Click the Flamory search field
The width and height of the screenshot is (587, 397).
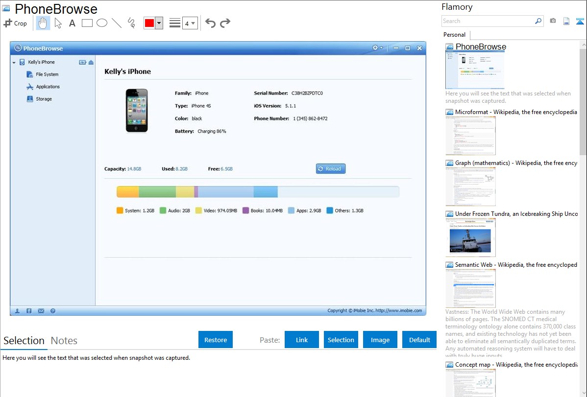[488, 21]
